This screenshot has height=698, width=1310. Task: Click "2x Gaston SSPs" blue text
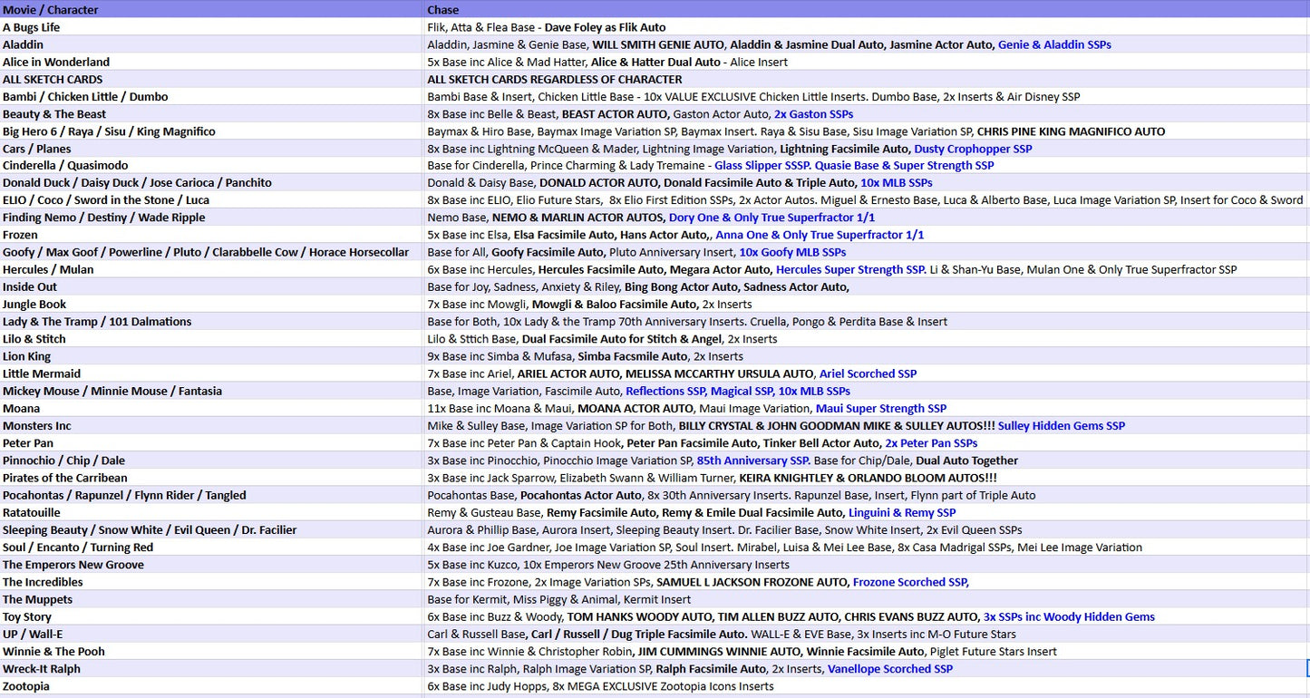(813, 114)
